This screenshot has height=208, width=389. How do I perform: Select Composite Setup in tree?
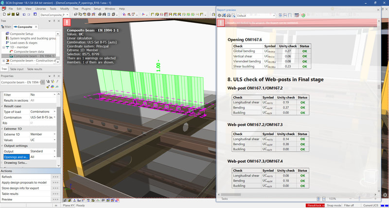[21, 34]
